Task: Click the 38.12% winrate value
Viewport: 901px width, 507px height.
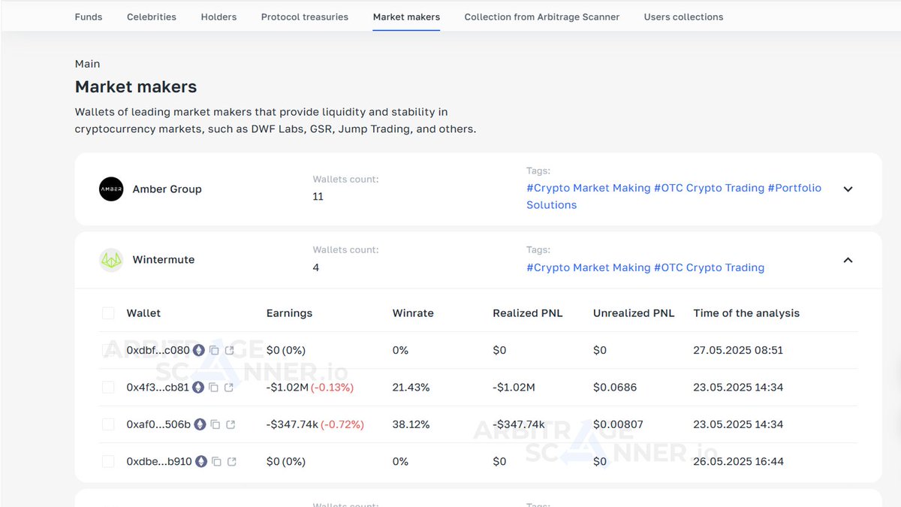Action: pyautogui.click(x=411, y=424)
